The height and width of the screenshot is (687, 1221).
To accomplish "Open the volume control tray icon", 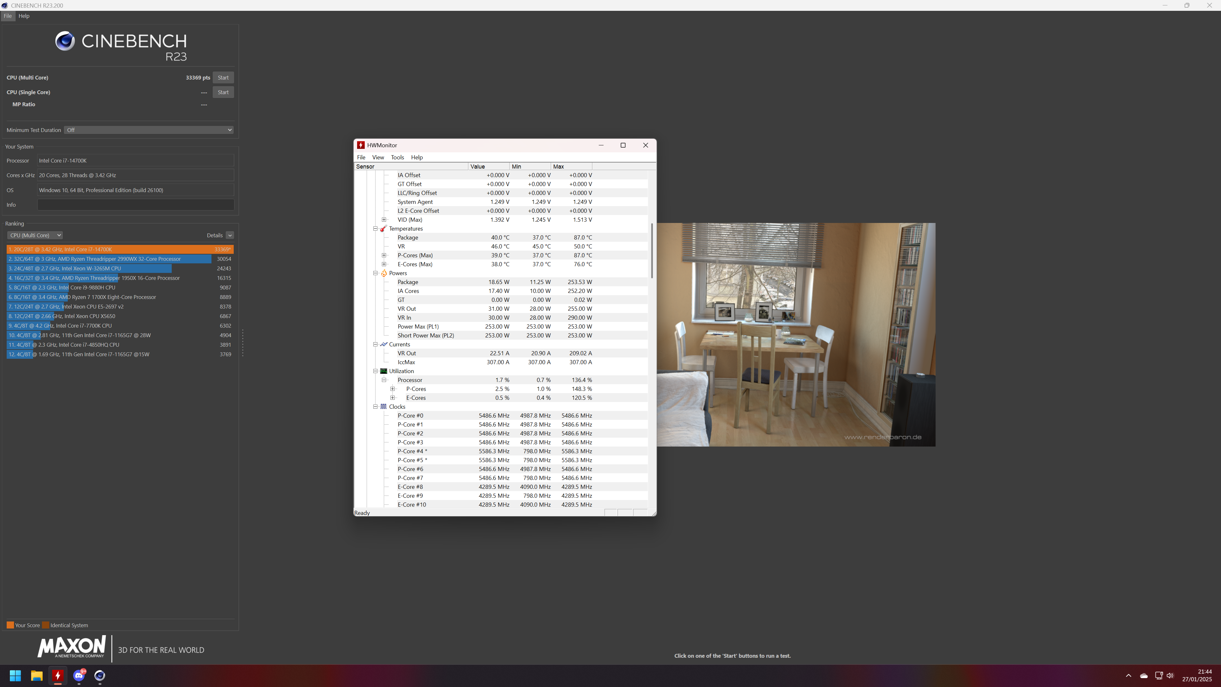I will point(1170,676).
